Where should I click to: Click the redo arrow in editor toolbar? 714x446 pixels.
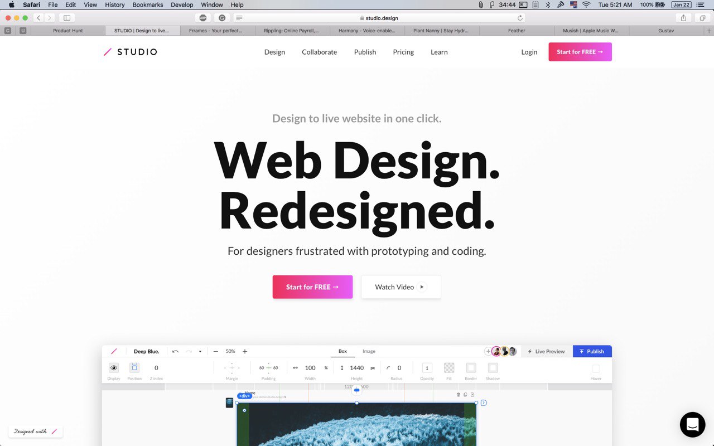[x=189, y=351]
